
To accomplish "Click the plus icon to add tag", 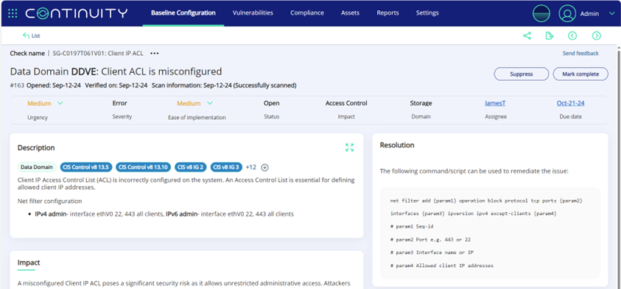I will (x=265, y=167).
